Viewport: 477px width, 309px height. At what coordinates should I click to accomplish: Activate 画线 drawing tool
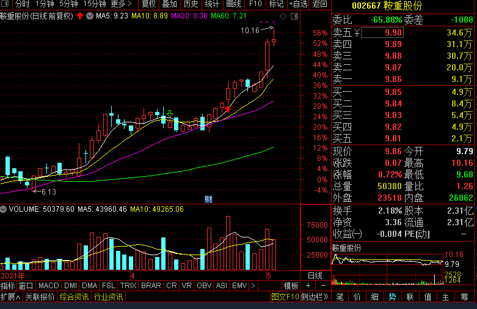coord(233,4)
